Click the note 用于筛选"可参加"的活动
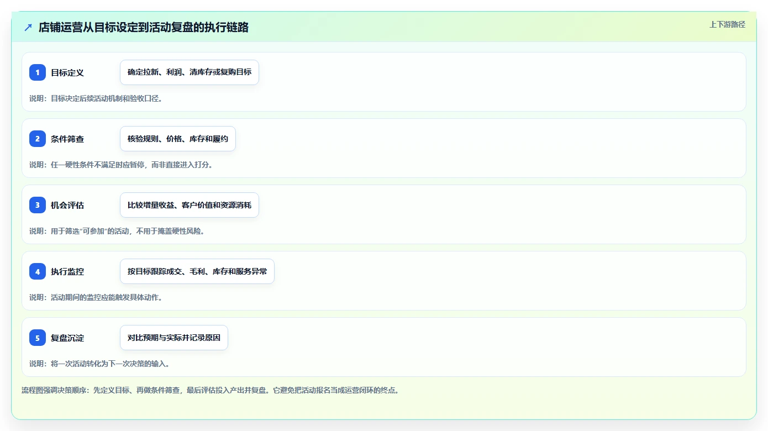The height and width of the screenshot is (431, 768). 117,231
